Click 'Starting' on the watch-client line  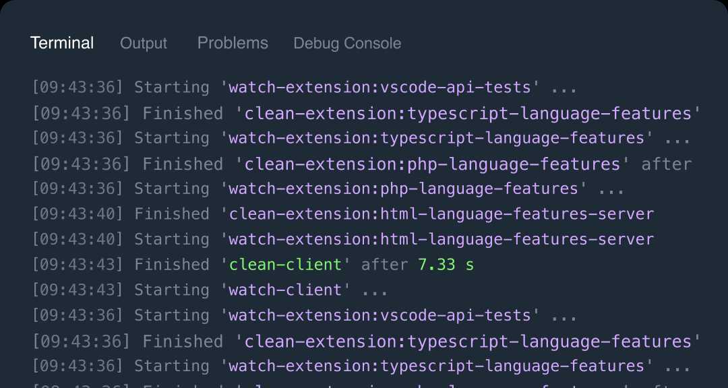click(172, 290)
